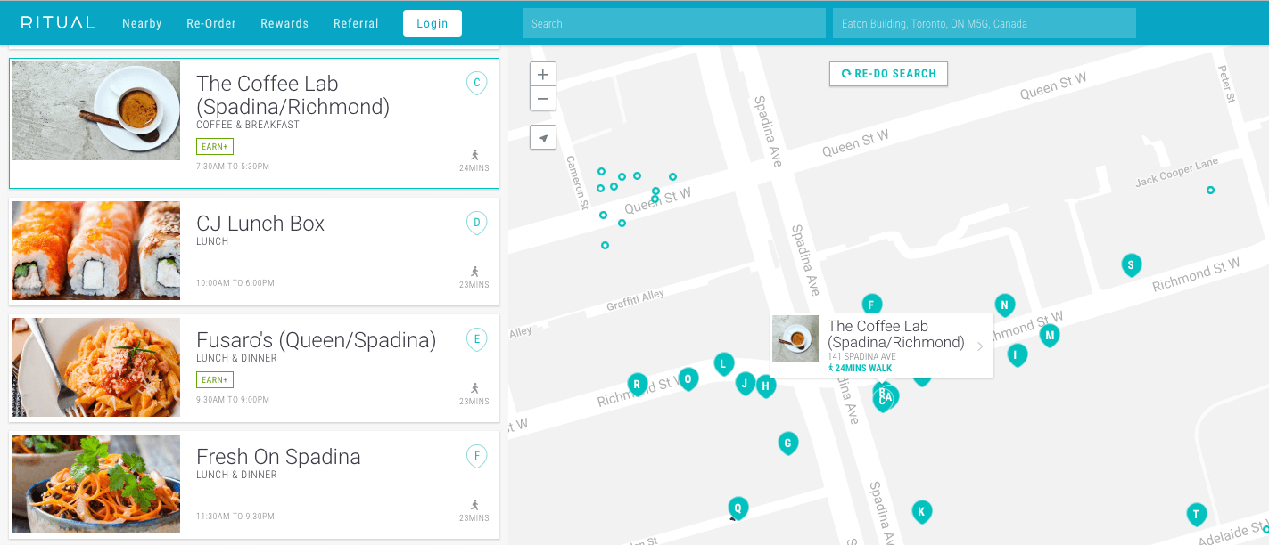Select map marker F above the popup
Viewport: 1269px width, 545px height.
pyautogui.click(x=872, y=305)
